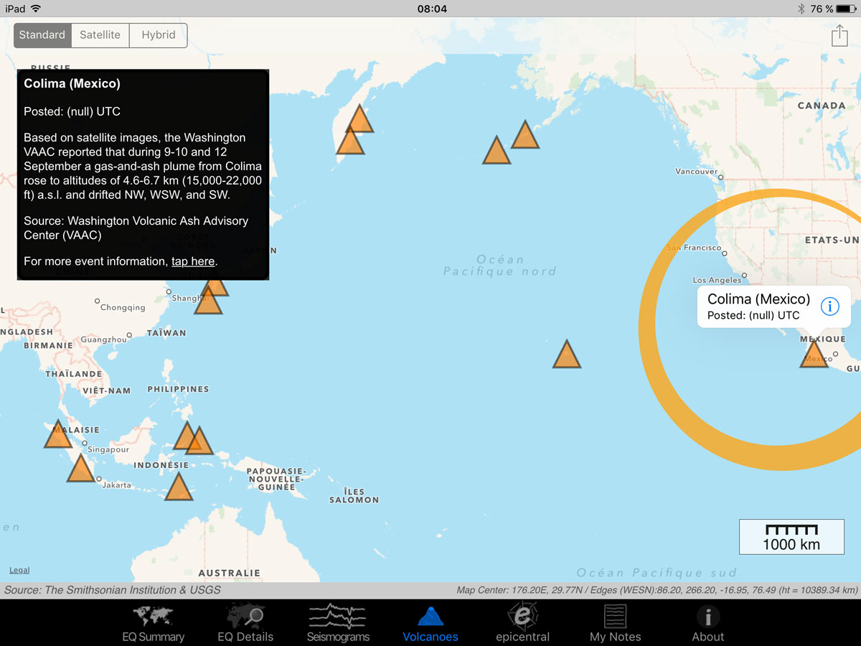Open the epicentral tab
861x646 pixels.
[522, 623]
